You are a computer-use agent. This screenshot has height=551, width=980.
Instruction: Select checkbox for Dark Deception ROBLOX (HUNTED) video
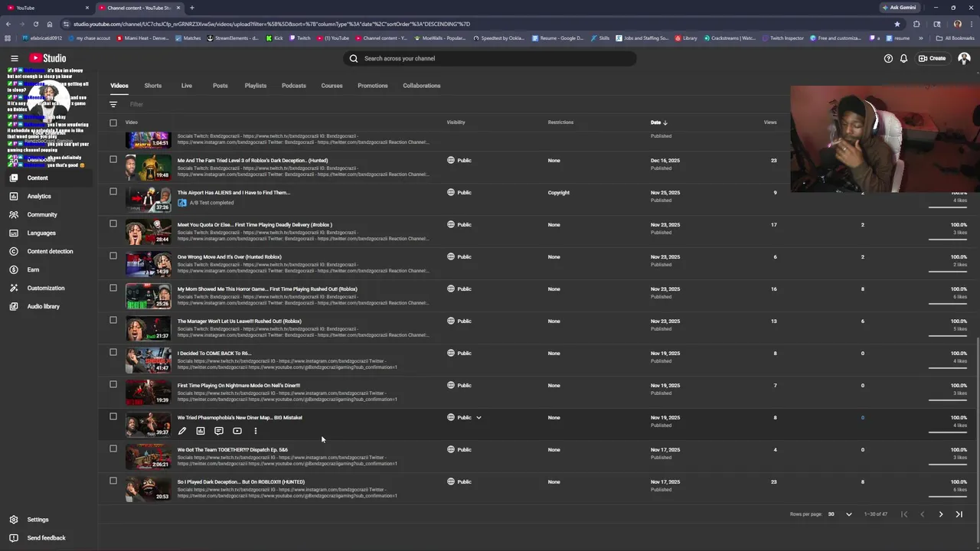113,481
